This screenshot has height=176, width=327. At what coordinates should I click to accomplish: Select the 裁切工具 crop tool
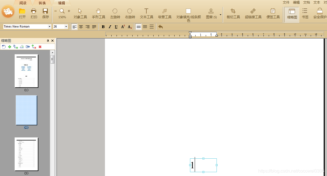233,13
